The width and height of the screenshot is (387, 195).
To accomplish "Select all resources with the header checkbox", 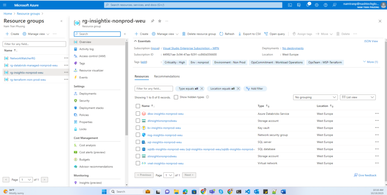I will tap(138, 106).
